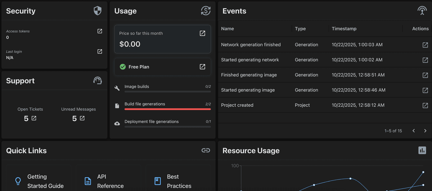Viewport: 432px width, 191px height.
Task: Open Last login external link icon
Action: click(100, 52)
